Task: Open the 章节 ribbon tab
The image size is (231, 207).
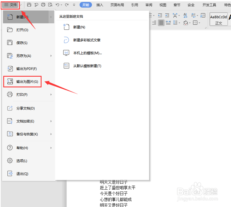Action: pyautogui.click(x=177, y=5)
